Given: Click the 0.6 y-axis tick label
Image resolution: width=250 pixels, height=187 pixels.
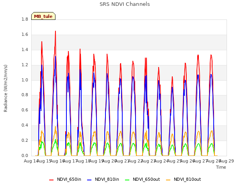Looking at the screenshot, I should click(25, 110).
